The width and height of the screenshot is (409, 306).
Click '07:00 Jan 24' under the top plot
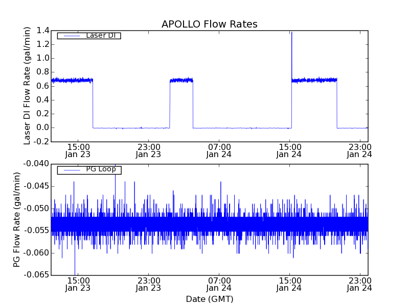click(x=219, y=151)
